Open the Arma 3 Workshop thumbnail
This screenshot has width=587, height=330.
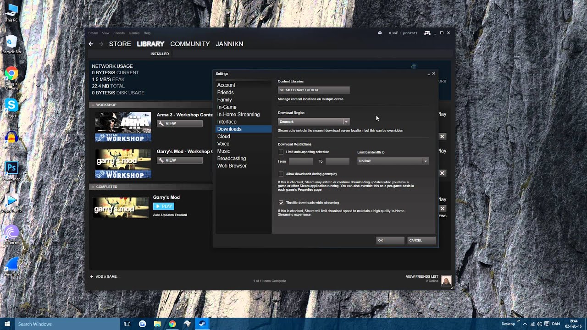pyautogui.click(x=123, y=127)
